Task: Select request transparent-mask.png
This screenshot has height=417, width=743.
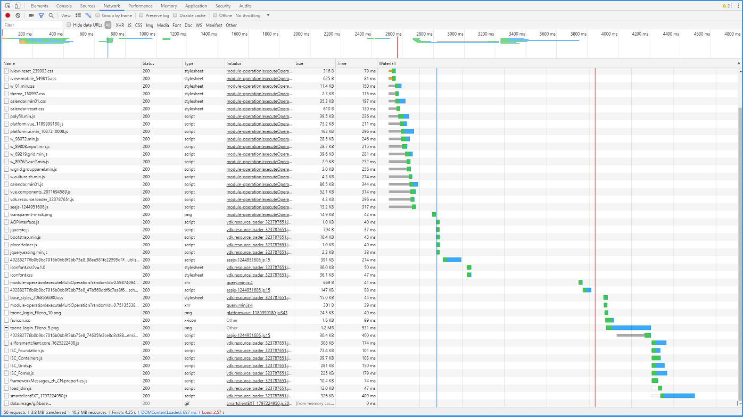Action: (31, 214)
